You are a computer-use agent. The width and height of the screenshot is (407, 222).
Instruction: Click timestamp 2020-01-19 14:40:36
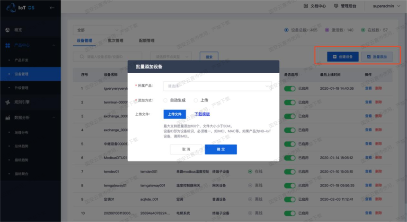click(x=336, y=89)
